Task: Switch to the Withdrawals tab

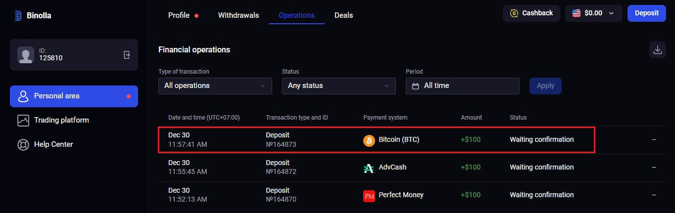Action: click(239, 15)
